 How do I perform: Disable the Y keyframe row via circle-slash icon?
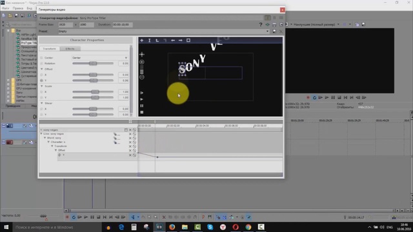click(134, 155)
